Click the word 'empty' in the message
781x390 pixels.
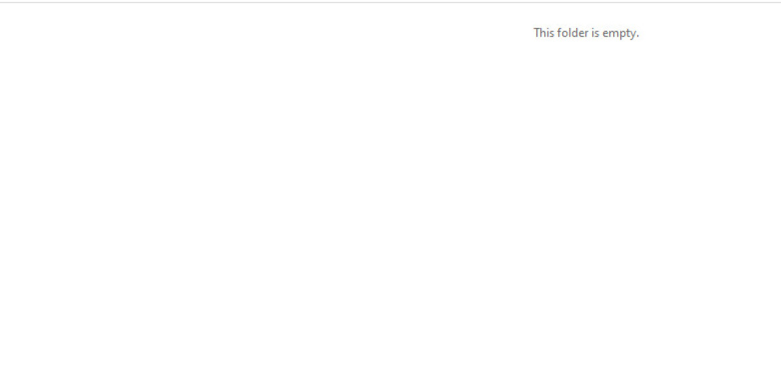[619, 34]
